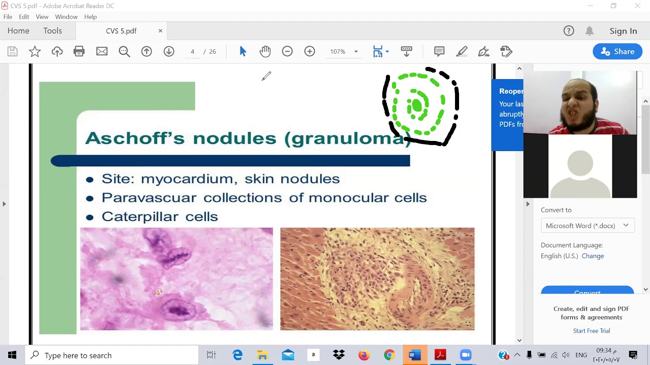Open Google Chrome on the taskbar
This screenshot has height=365, width=650.
click(389, 355)
